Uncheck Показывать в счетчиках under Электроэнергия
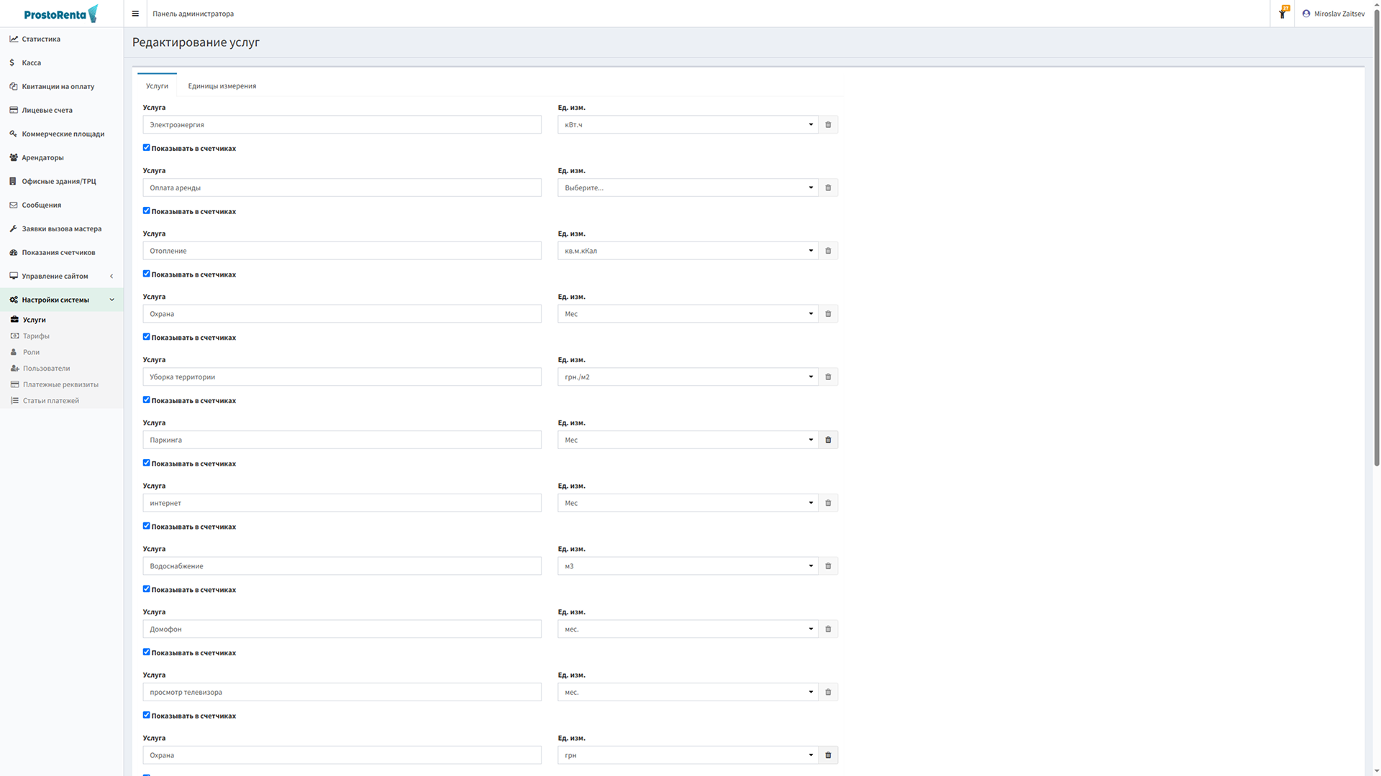 point(147,148)
